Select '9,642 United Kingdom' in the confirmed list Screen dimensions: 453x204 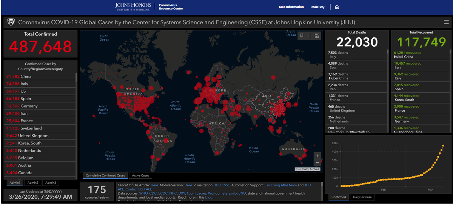39,135
